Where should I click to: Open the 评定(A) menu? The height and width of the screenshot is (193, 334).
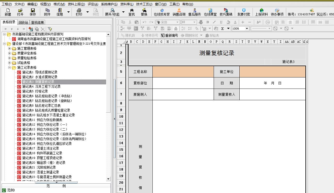pyautogui.click(x=93, y=4)
